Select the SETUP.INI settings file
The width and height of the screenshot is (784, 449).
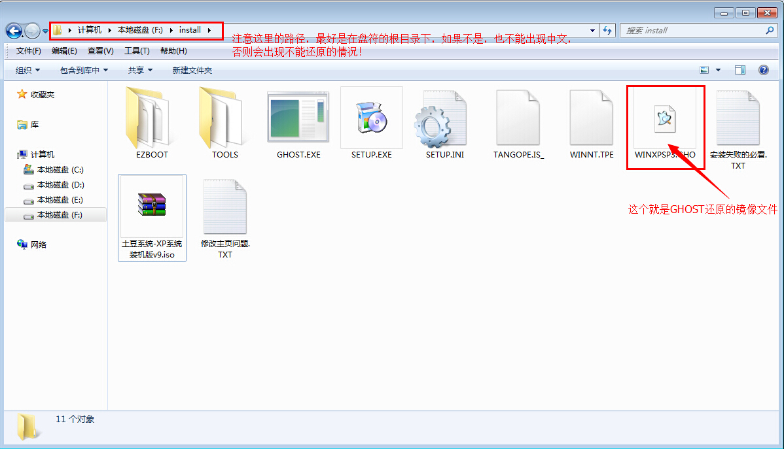444,118
